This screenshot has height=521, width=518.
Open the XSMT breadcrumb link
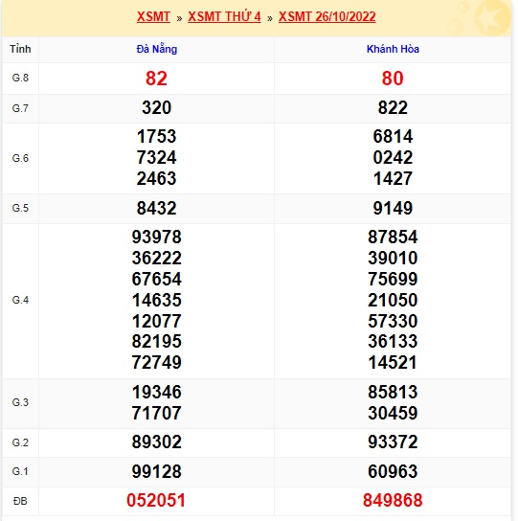coord(153,16)
